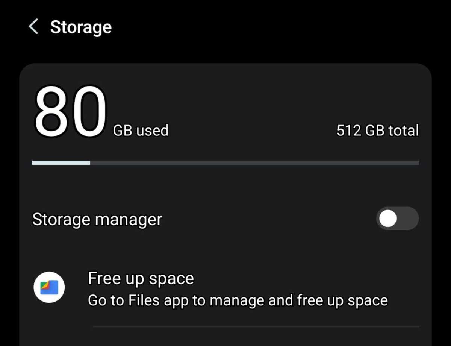Tap the large 80 usage number
The image size is (451, 346).
tap(70, 112)
